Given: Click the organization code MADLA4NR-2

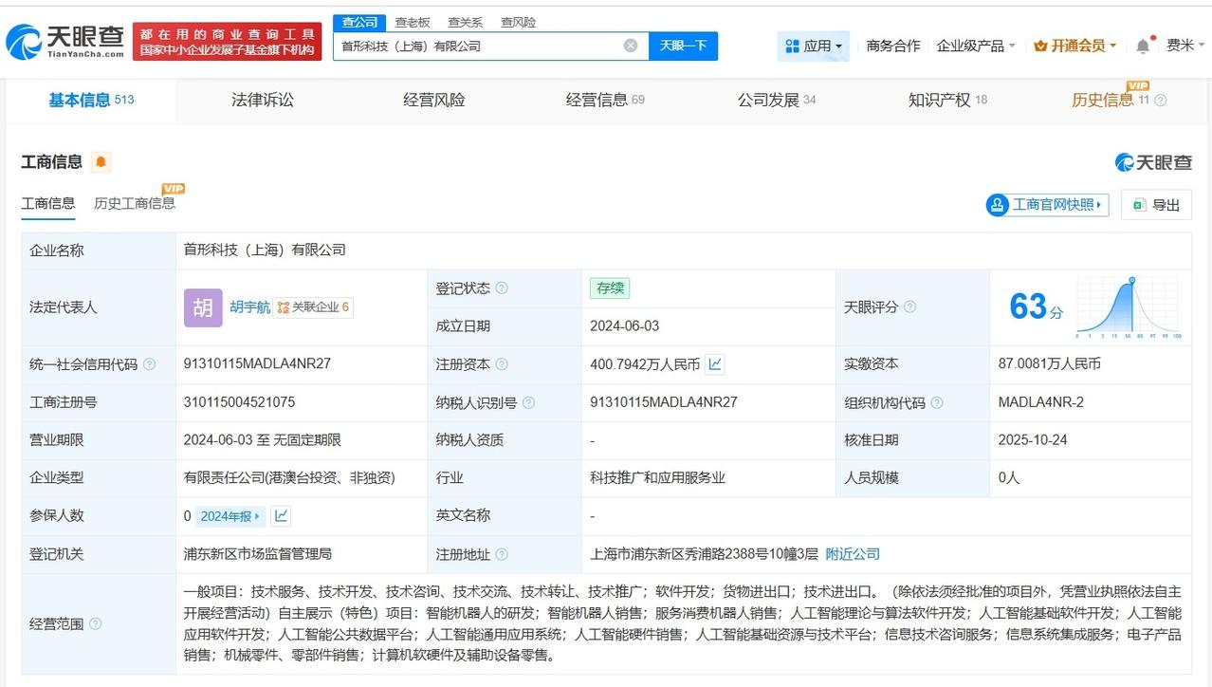Looking at the screenshot, I should pos(1040,402).
